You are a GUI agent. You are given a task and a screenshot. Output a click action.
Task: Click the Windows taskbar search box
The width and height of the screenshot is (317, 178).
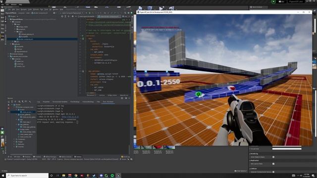(27, 176)
